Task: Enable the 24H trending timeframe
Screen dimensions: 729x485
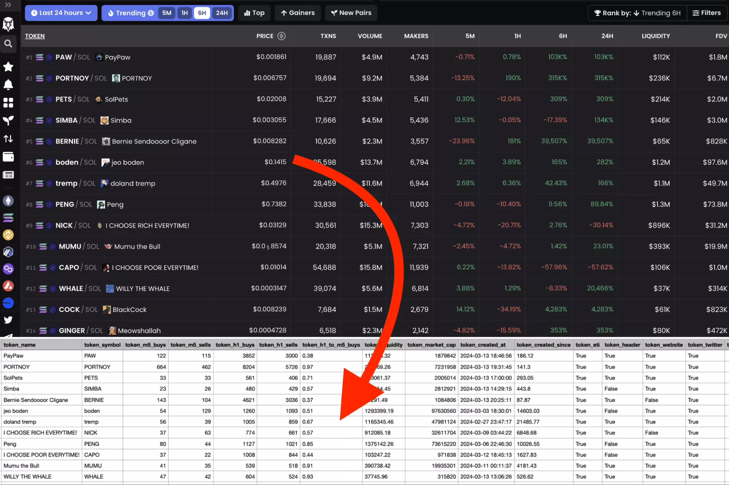Action: click(222, 13)
